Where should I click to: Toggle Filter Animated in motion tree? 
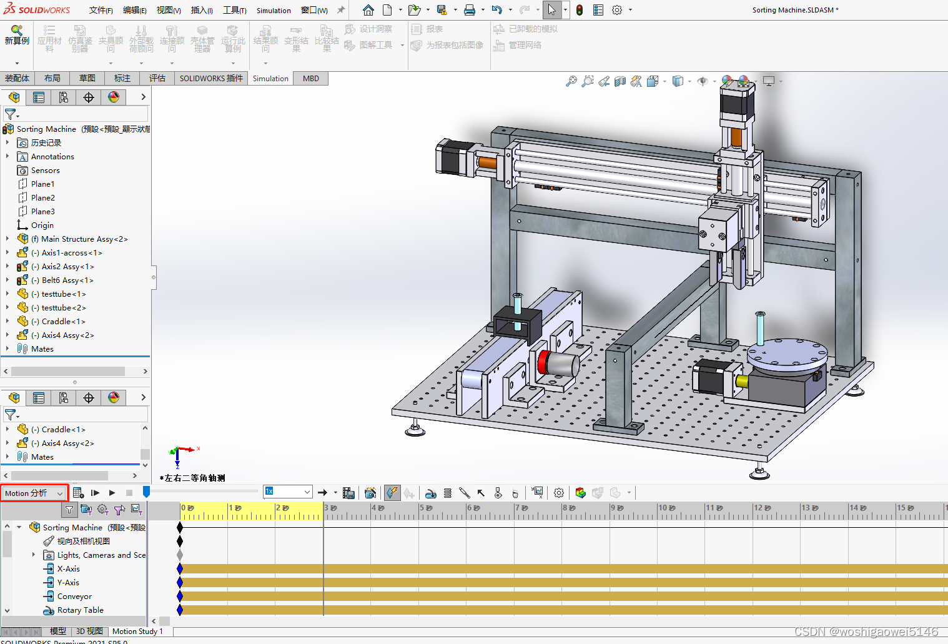pyautogui.click(x=86, y=510)
